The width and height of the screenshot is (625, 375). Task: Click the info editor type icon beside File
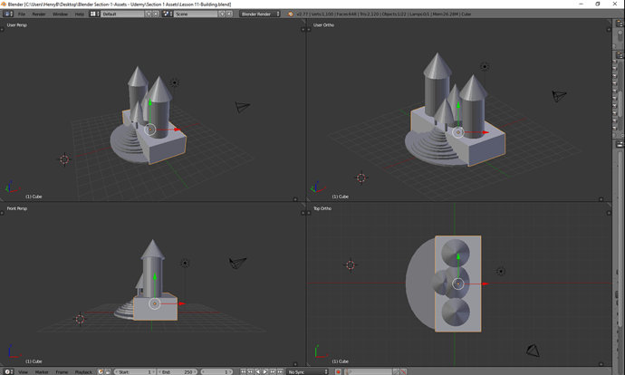pyautogui.click(x=9, y=14)
